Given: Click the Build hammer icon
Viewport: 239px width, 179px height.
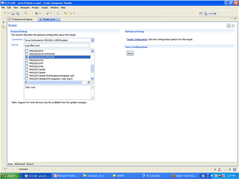Looking at the screenshot, I should (x=26, y=13).
